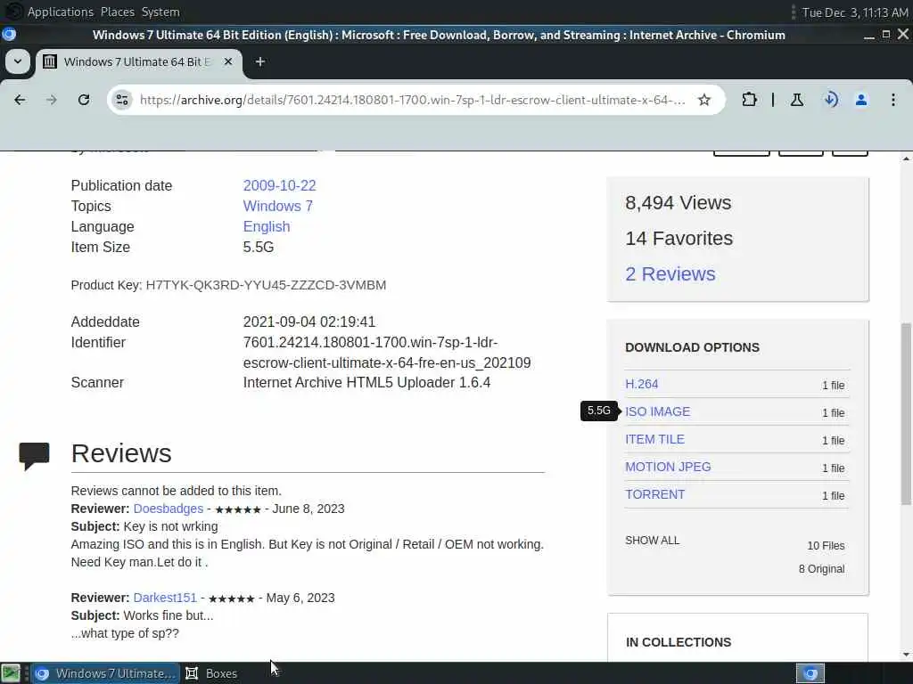Switch to Boxes in the taskbar

pyautogui.click(x=211, y=673)
